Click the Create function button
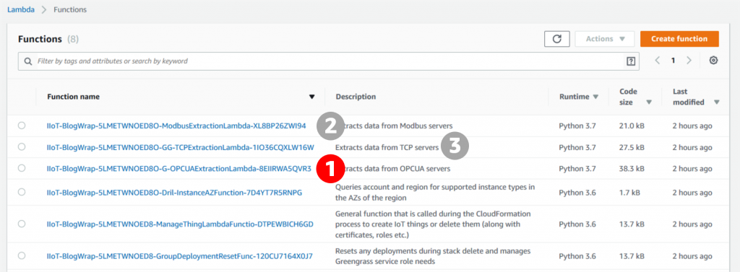 [x=679, y=39]
